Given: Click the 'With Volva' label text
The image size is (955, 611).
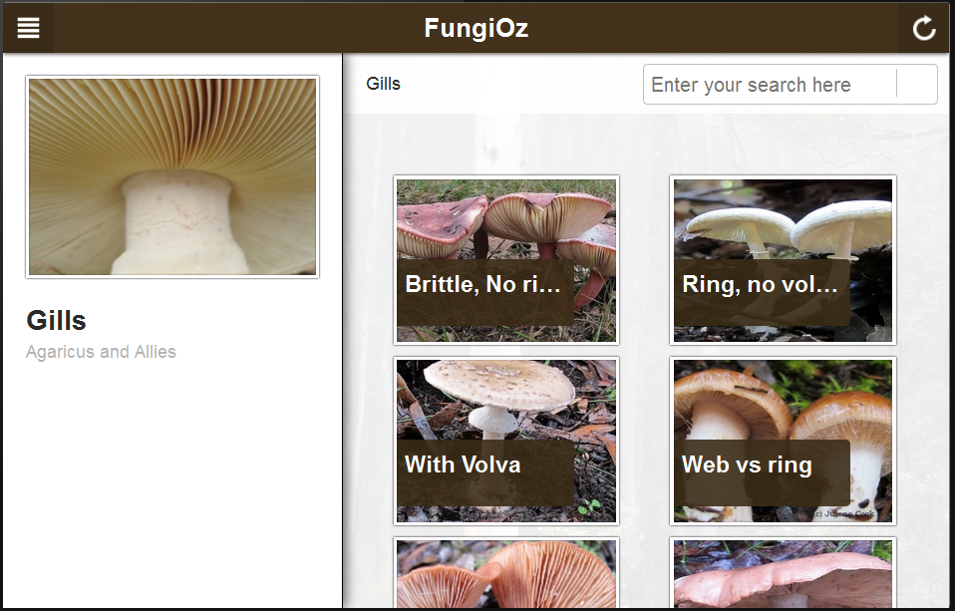Looking at the screenshot, I should click(463, 464).
